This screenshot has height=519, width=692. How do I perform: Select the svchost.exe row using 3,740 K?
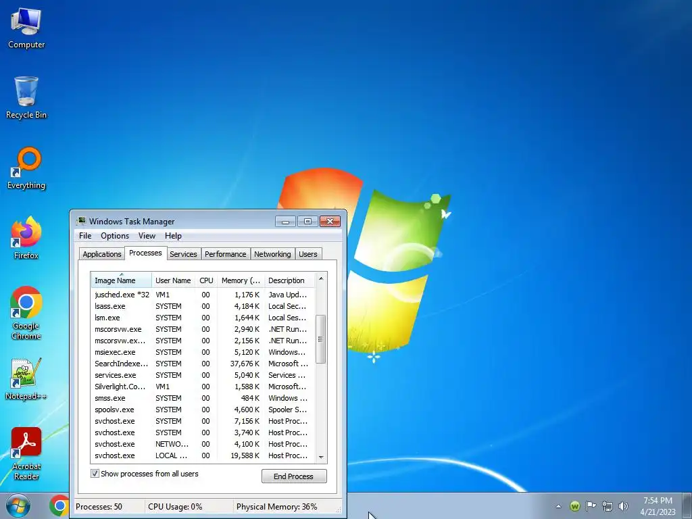coord(203,432)
